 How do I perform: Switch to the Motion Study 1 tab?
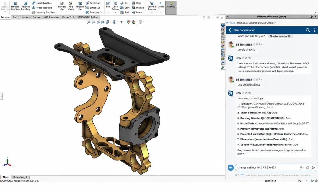(20, 177)
